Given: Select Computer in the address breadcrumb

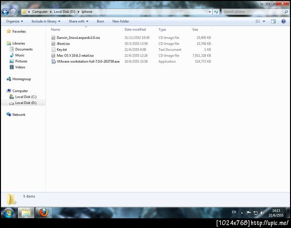Looking at the screenshot, I should 40,12.
